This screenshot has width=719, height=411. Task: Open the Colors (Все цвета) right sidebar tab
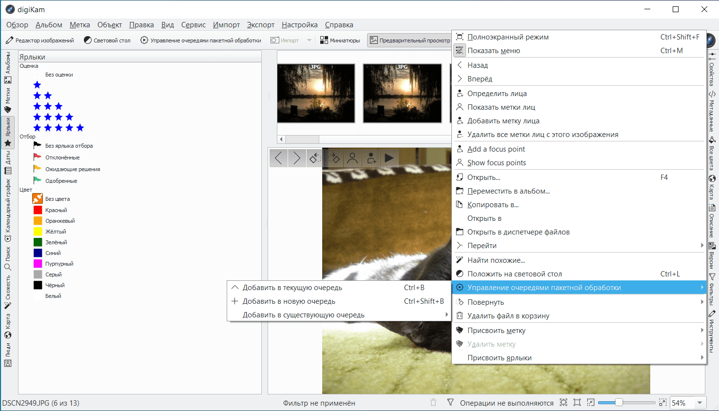(x=712, y=153)
